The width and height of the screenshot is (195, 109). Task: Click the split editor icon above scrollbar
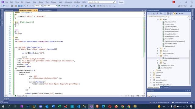145,13
